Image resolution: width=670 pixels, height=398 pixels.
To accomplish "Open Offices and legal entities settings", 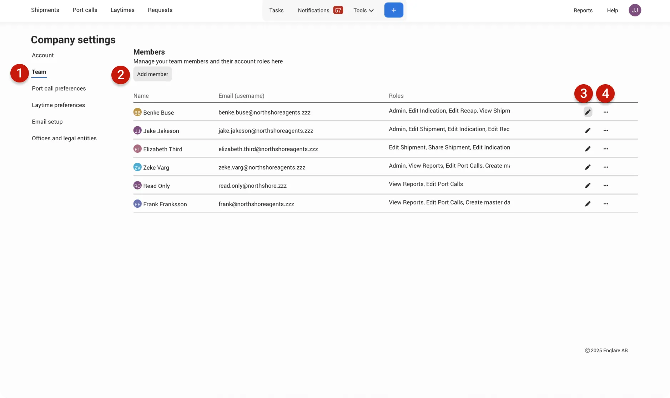I will 64,138.
